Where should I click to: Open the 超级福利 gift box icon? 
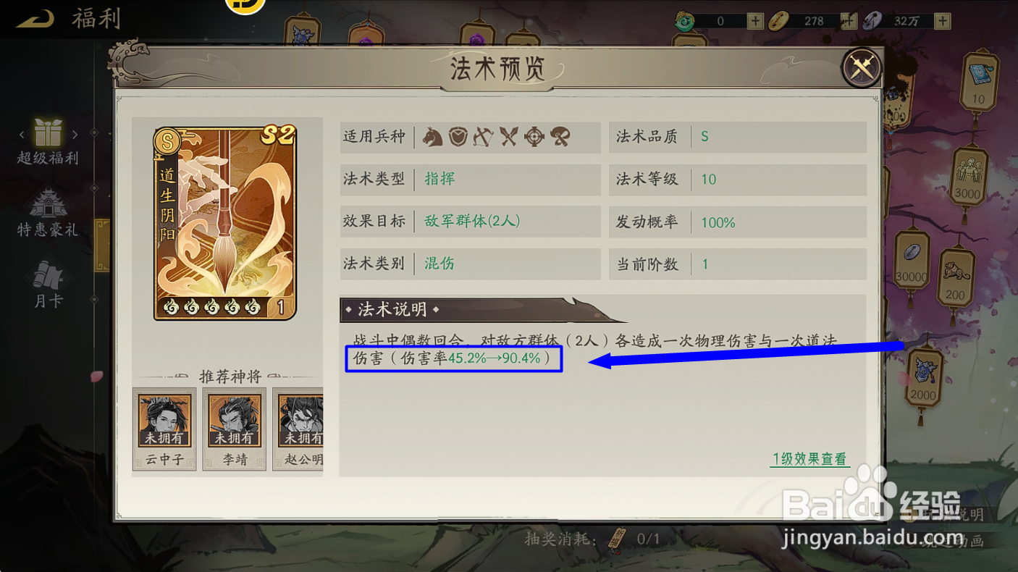click(x=48, y=133)
